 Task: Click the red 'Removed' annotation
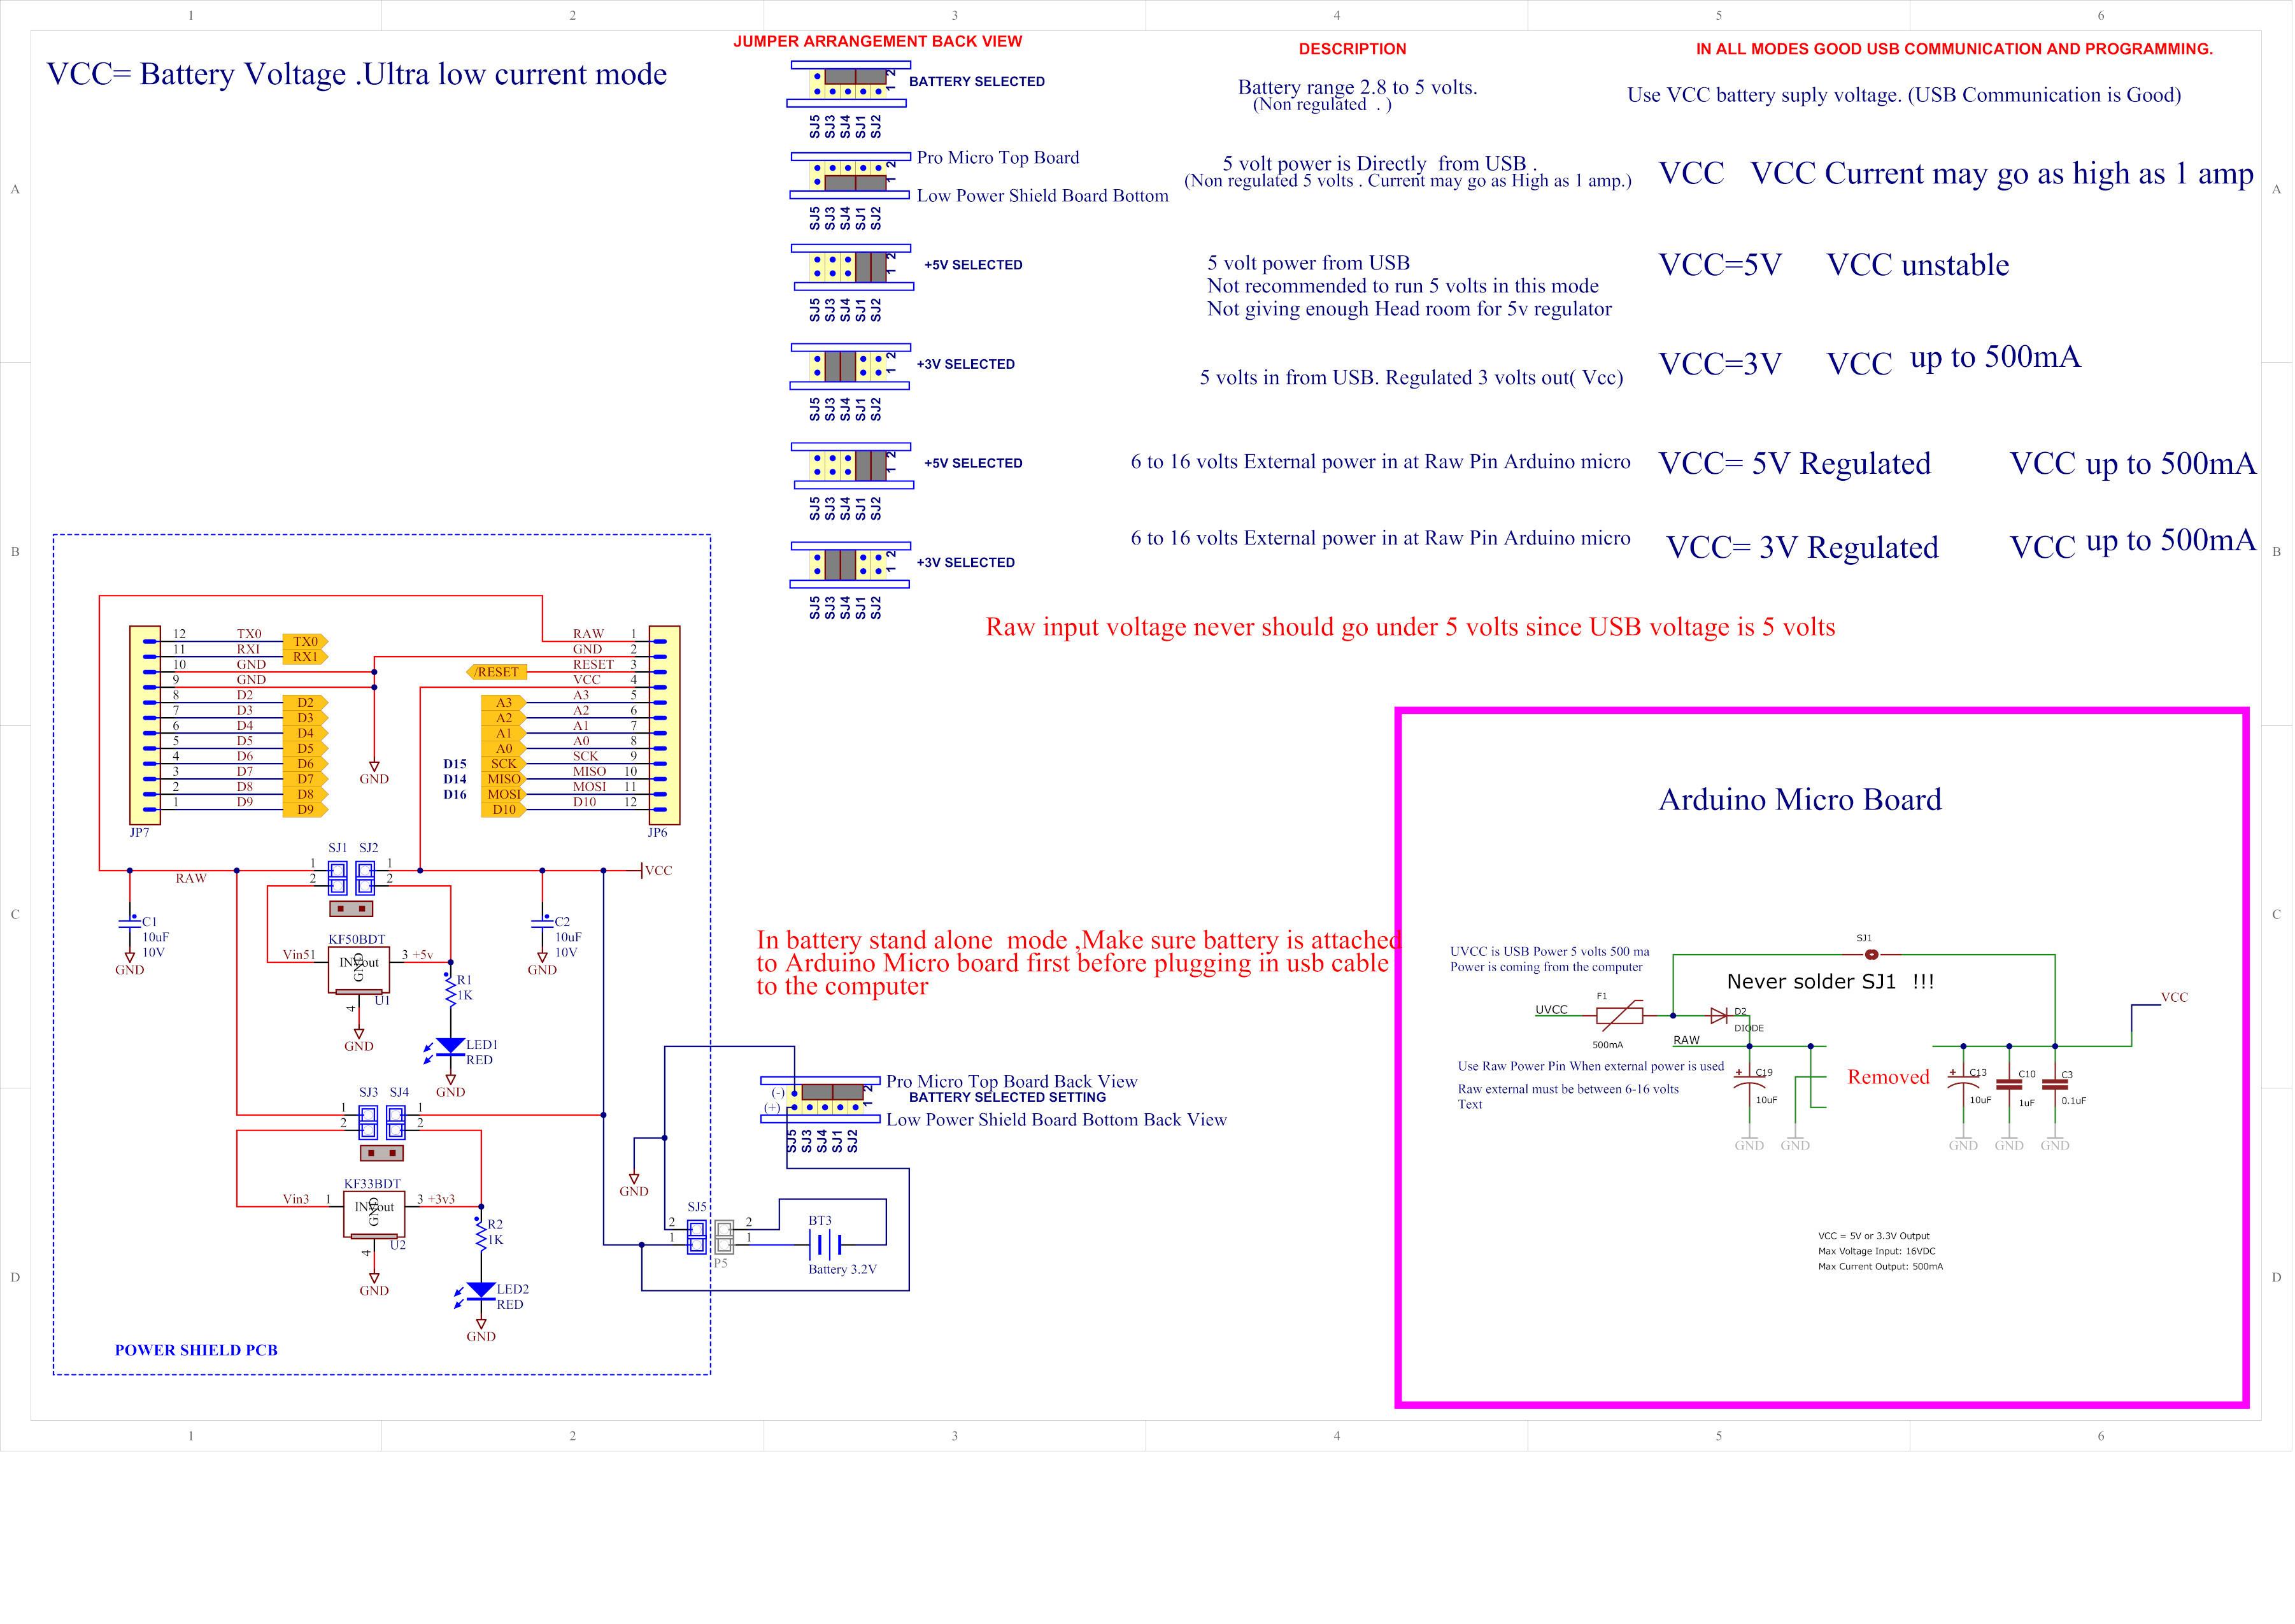pos(1888,1077)
